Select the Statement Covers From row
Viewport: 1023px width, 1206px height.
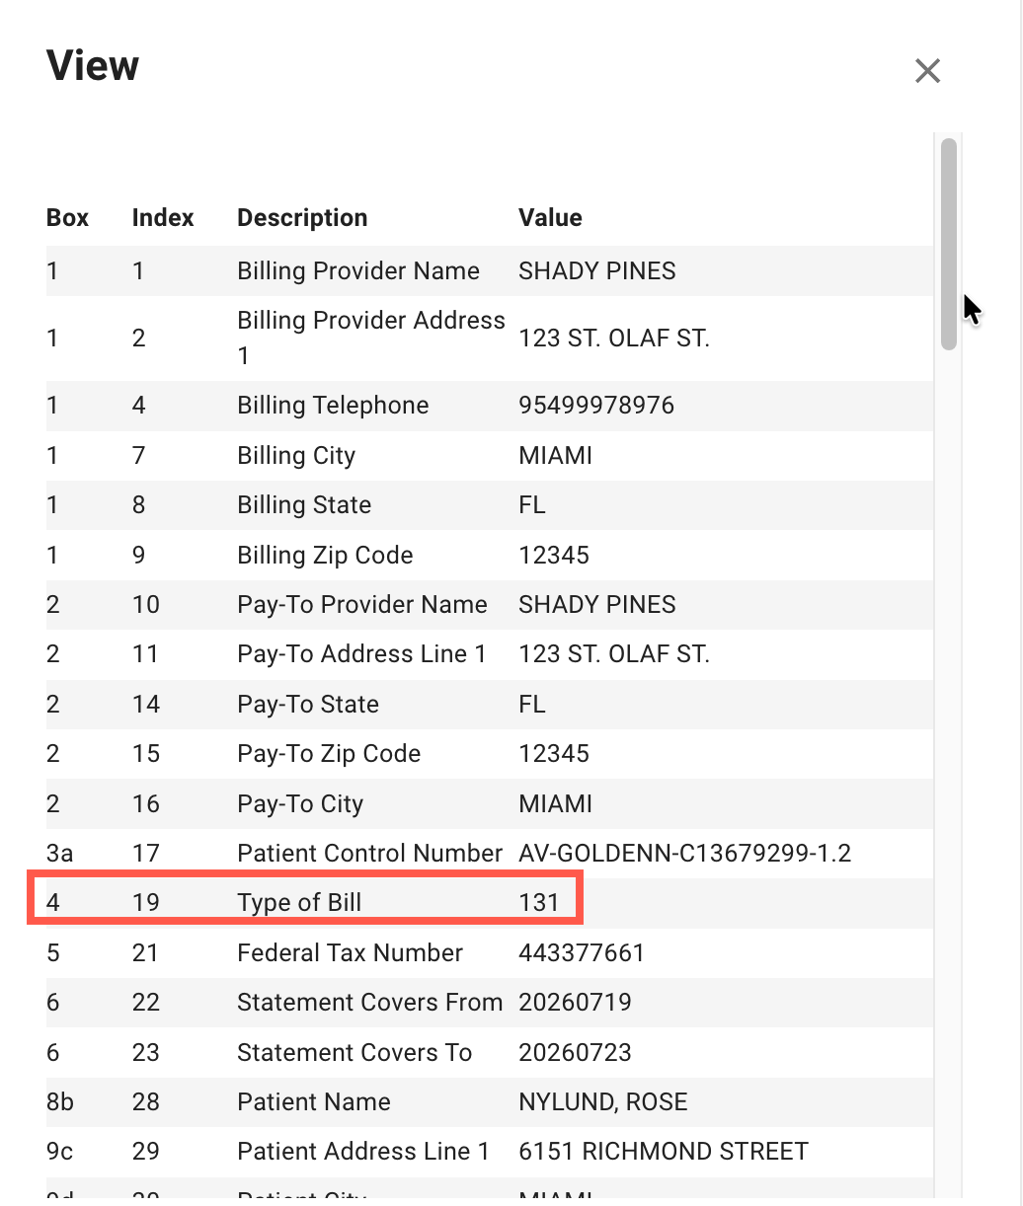click(490, 1003)
